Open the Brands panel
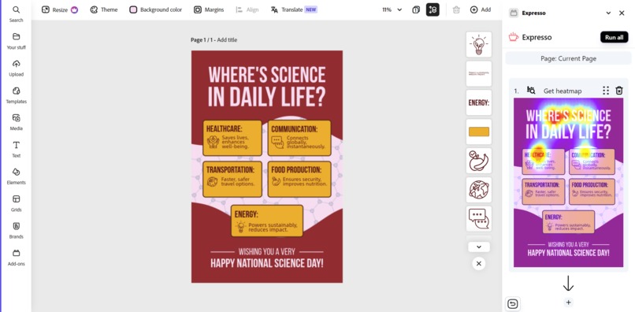This screenshot has width=635, height=312. tap(17, 230)
